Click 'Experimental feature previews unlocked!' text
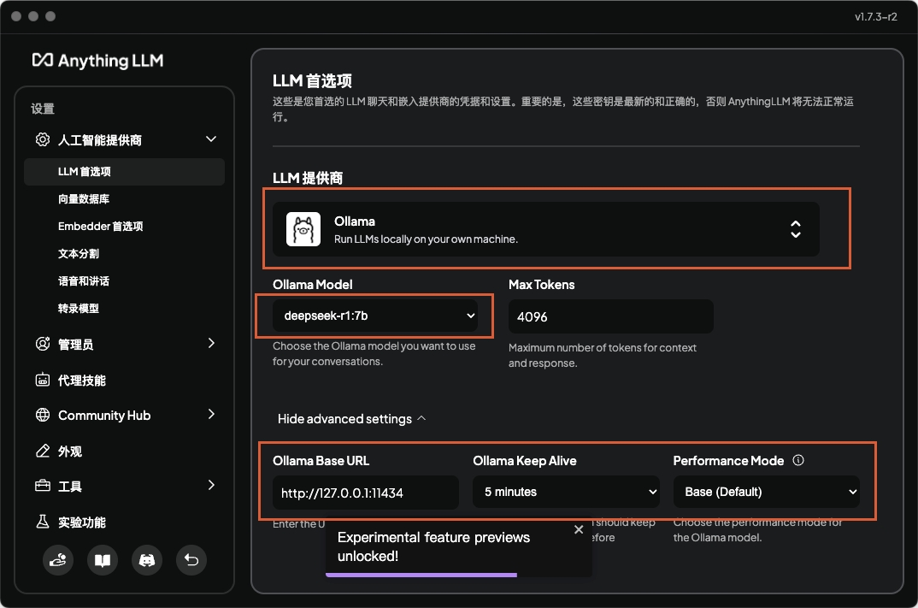The height and width of the screenshot is (608, 918). coord(434,546)
